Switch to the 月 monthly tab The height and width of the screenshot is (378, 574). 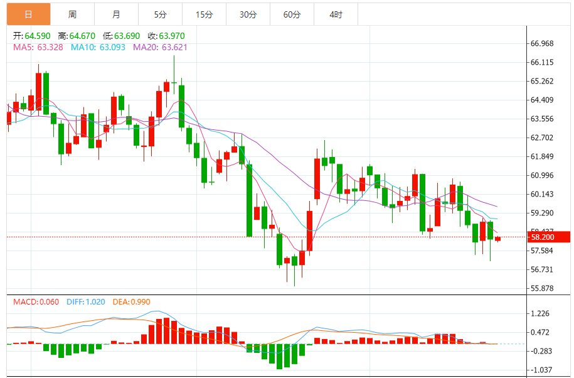point(117,14)
